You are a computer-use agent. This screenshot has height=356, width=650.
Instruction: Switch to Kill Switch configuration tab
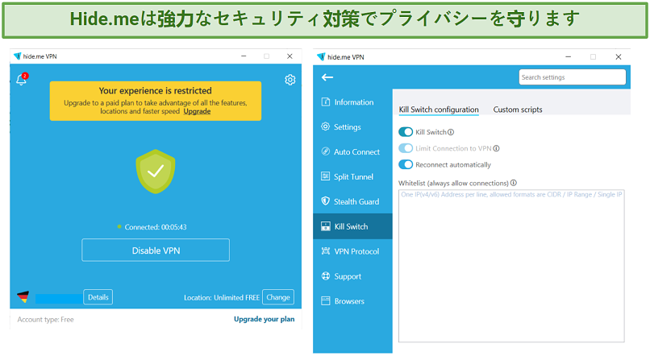coord(439,110)
